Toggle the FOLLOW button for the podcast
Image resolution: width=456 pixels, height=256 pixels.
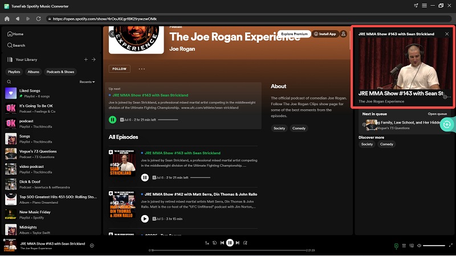point(119,69)
